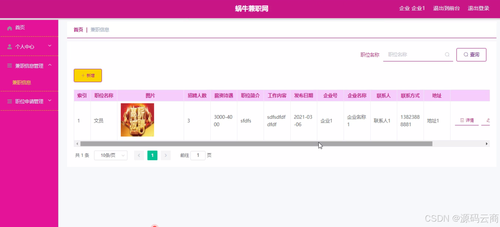Click 企业 企业1 in the header
Viewport: 500px width, 227px height.
click(x=412, y=9)
